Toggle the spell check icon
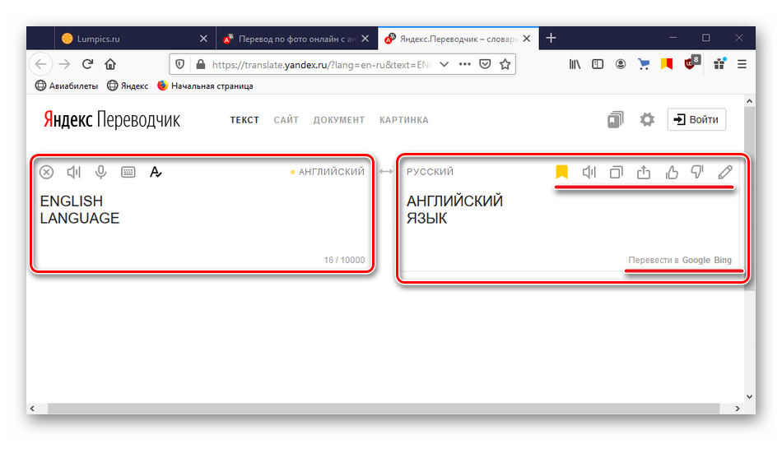The height and width of the screenshot is (453, 782). (x=156, y=172)
